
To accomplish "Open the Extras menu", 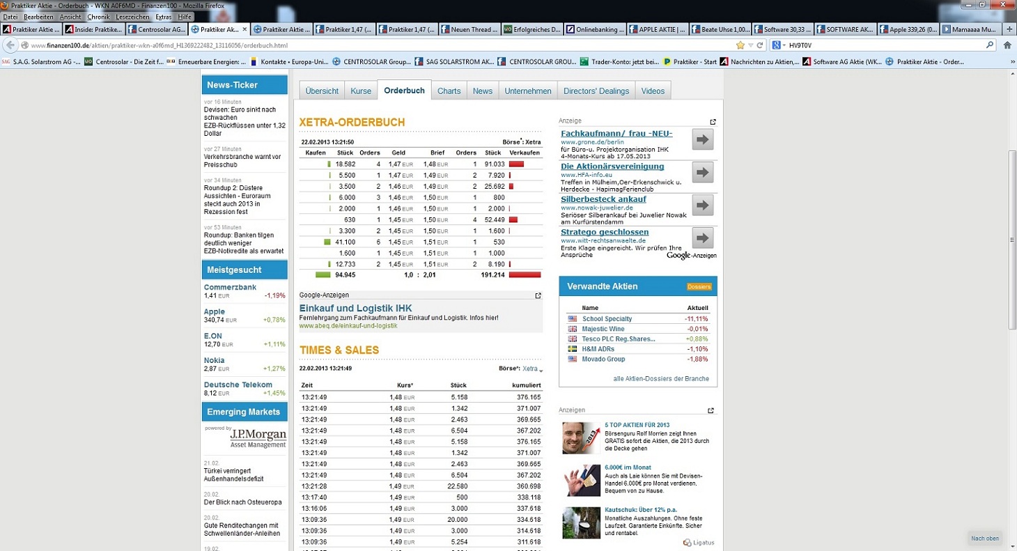I will [x=164, y=17].
